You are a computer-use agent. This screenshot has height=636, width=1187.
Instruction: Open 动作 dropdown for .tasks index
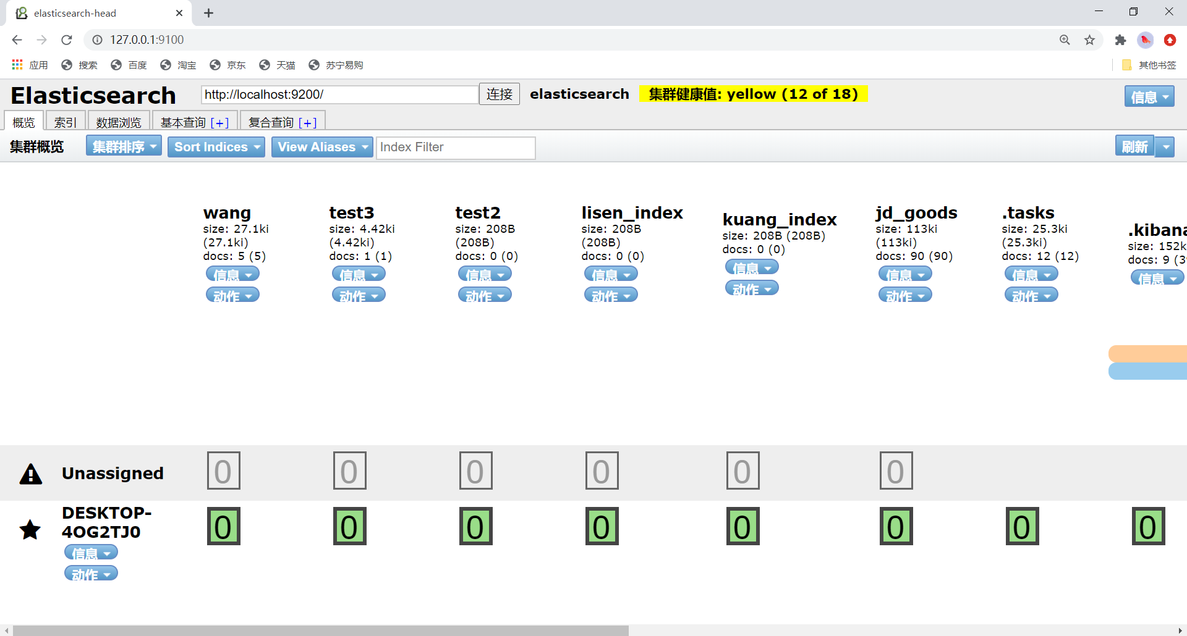click(1031, 295)
